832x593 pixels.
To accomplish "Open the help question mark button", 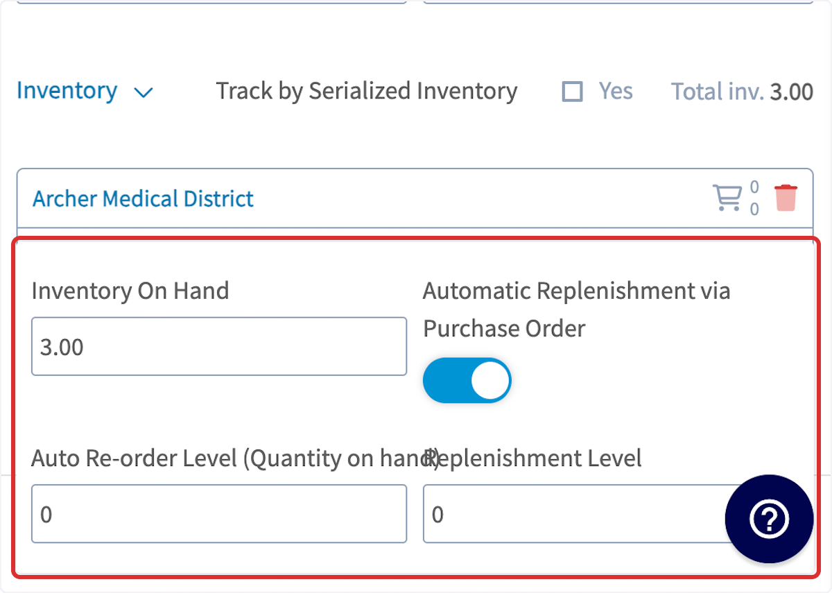I will coord(769,519).
